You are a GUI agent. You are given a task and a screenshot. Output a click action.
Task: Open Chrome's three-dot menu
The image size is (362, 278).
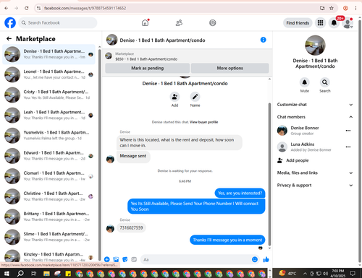coord(355,8)
